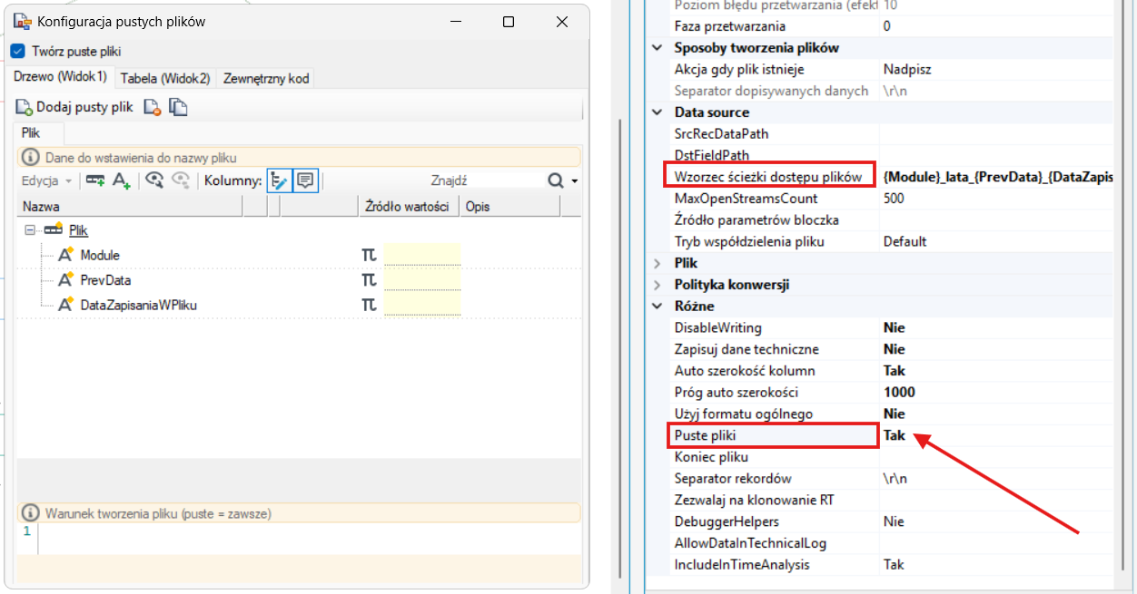Image resolution: width=1137 pixels, height=594 pixels.
Task: Click the add record icon beside Edycja
Action: [x=94, y=180]
